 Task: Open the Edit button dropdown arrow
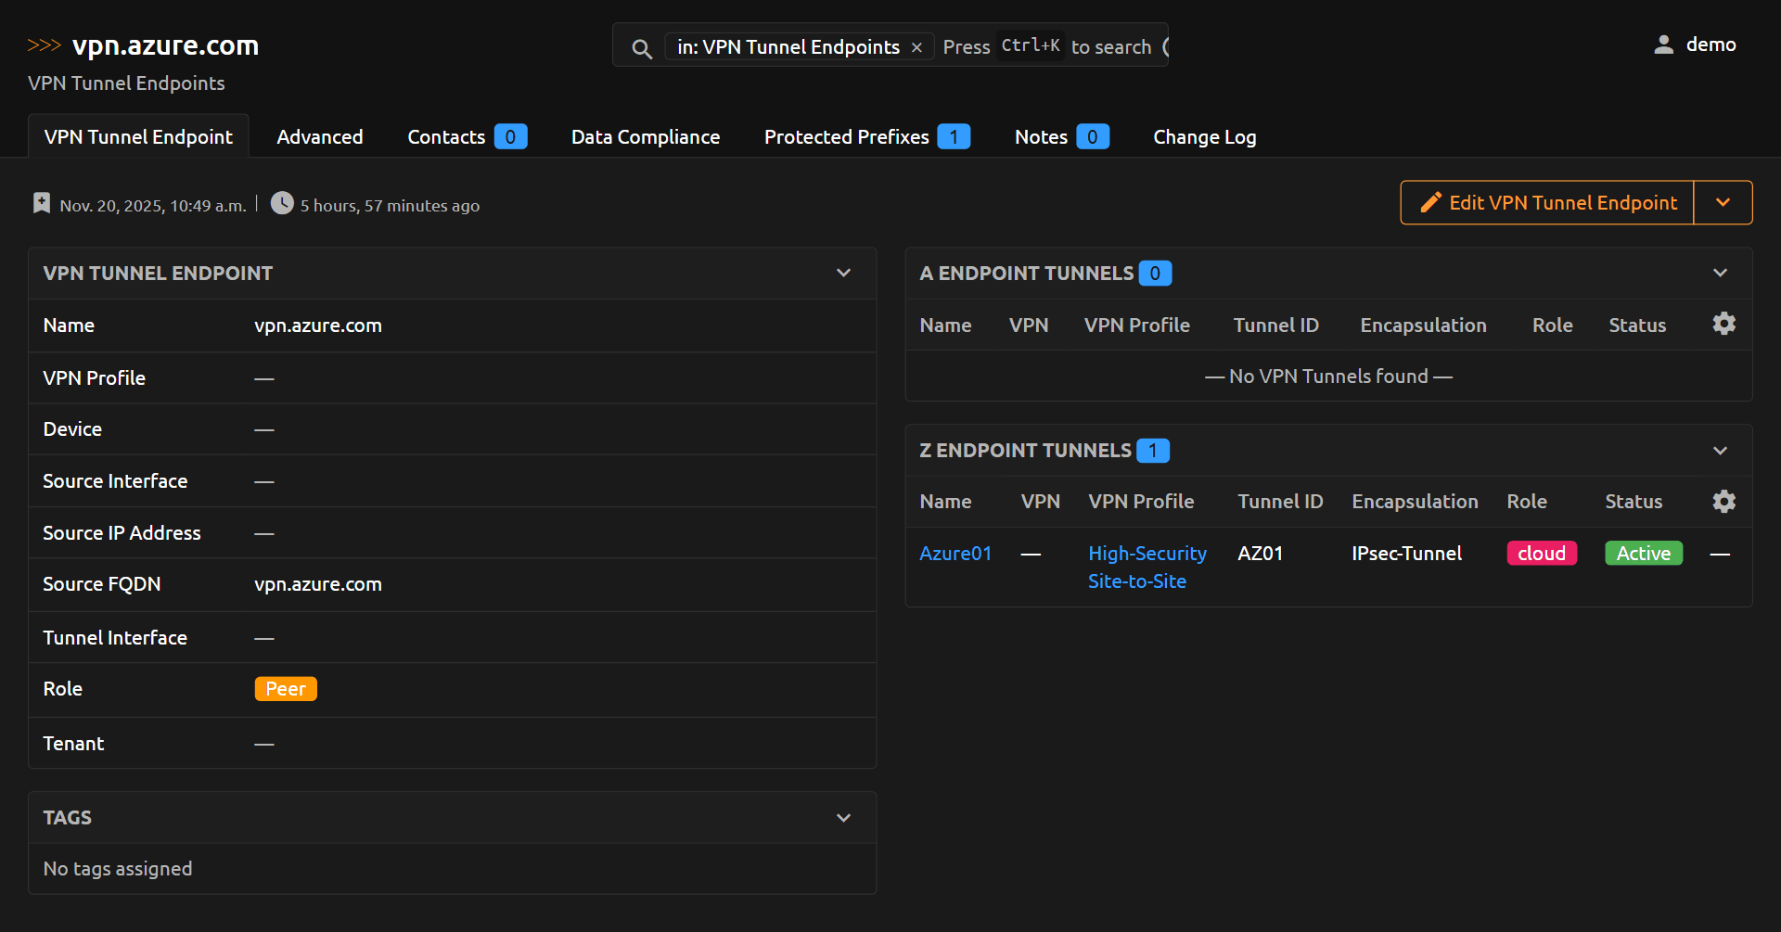1723,203
